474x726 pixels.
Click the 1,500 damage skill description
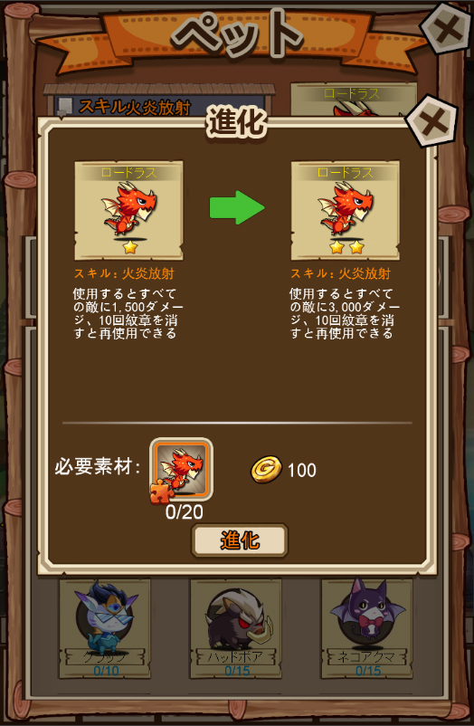[x=128, y=313]
